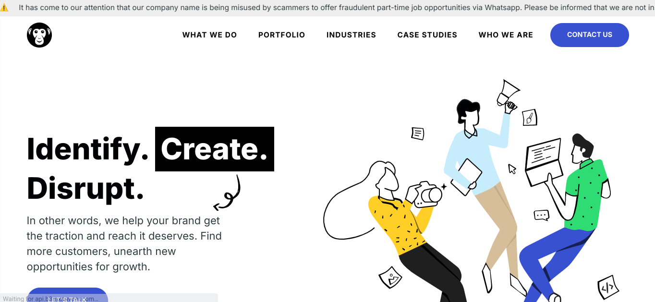Viewport: 655px width, 302px height.
Task: Click the image picture card icon
Action: pyautogui.click(x=390, y=277)
